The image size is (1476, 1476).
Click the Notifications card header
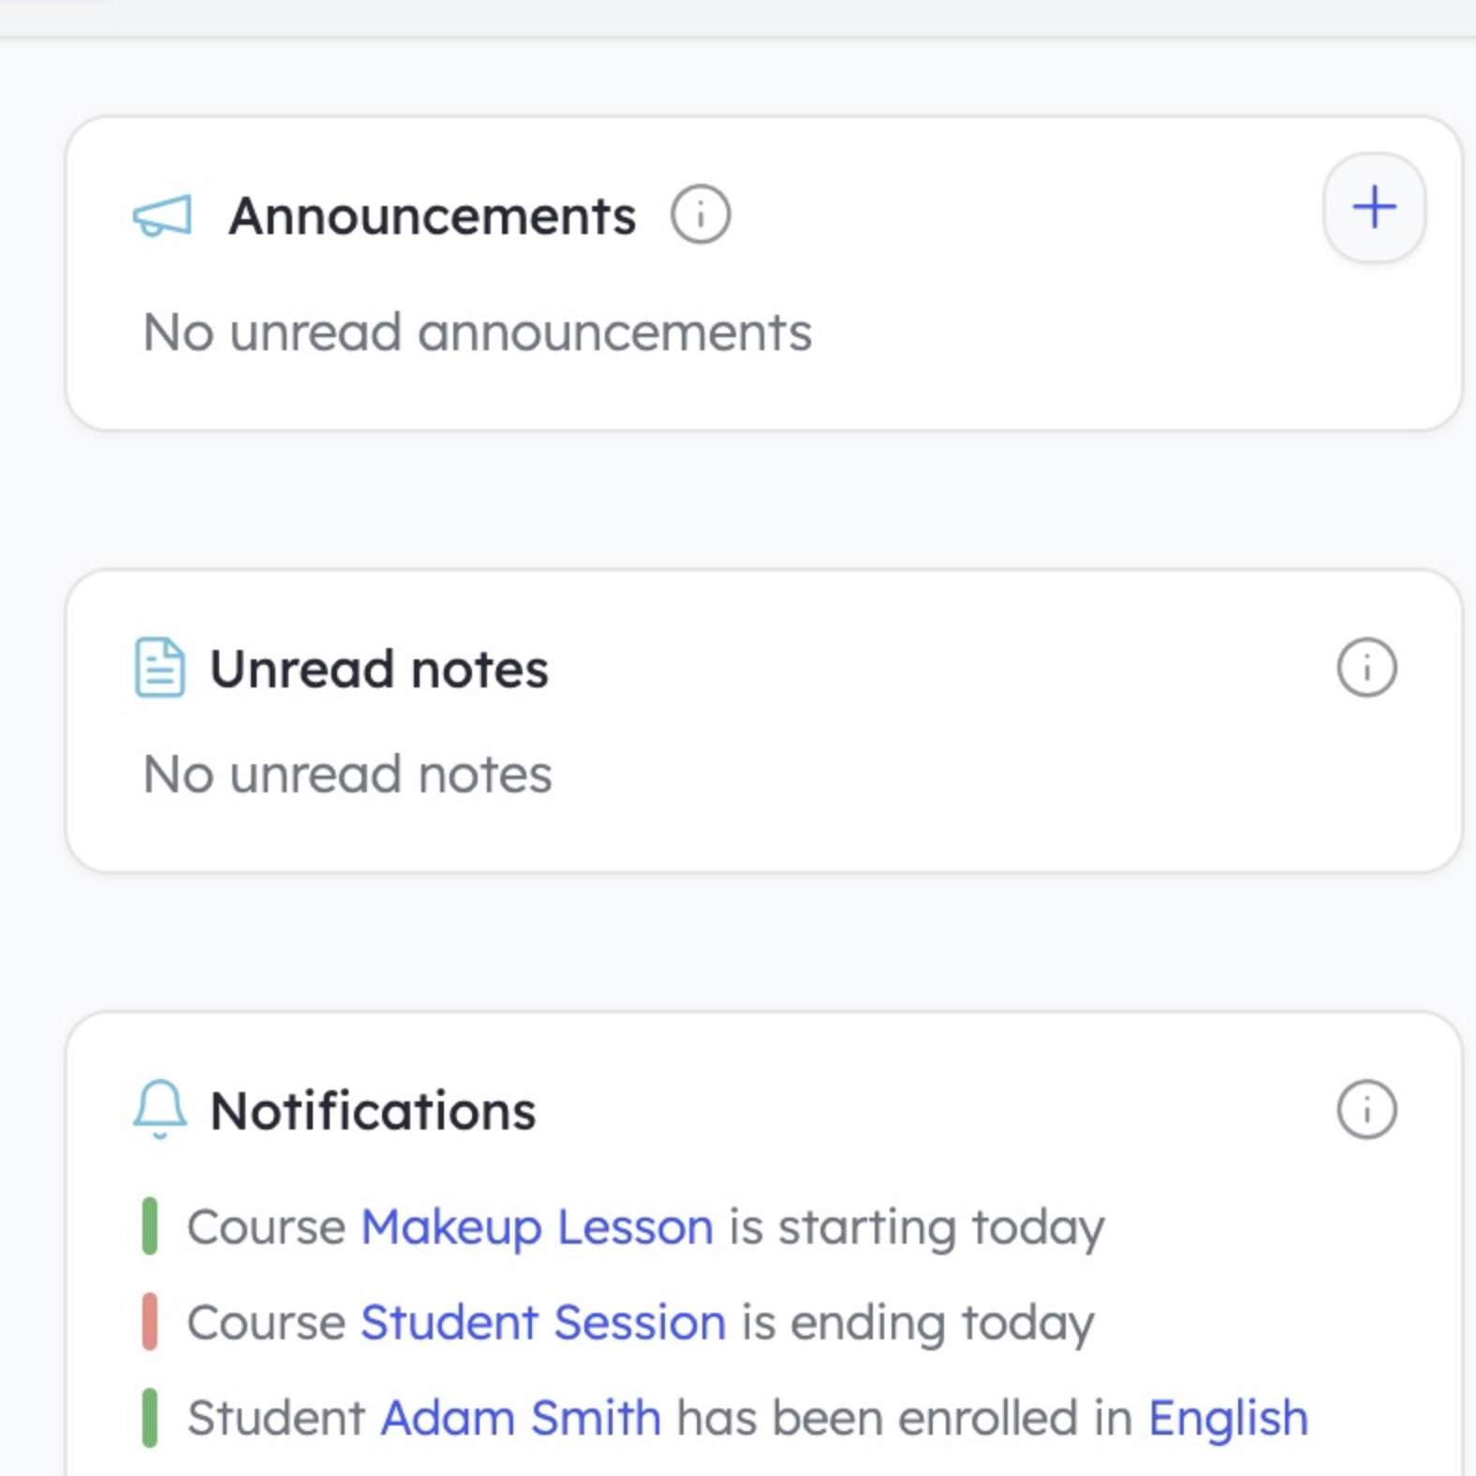tap(375, 1111)
